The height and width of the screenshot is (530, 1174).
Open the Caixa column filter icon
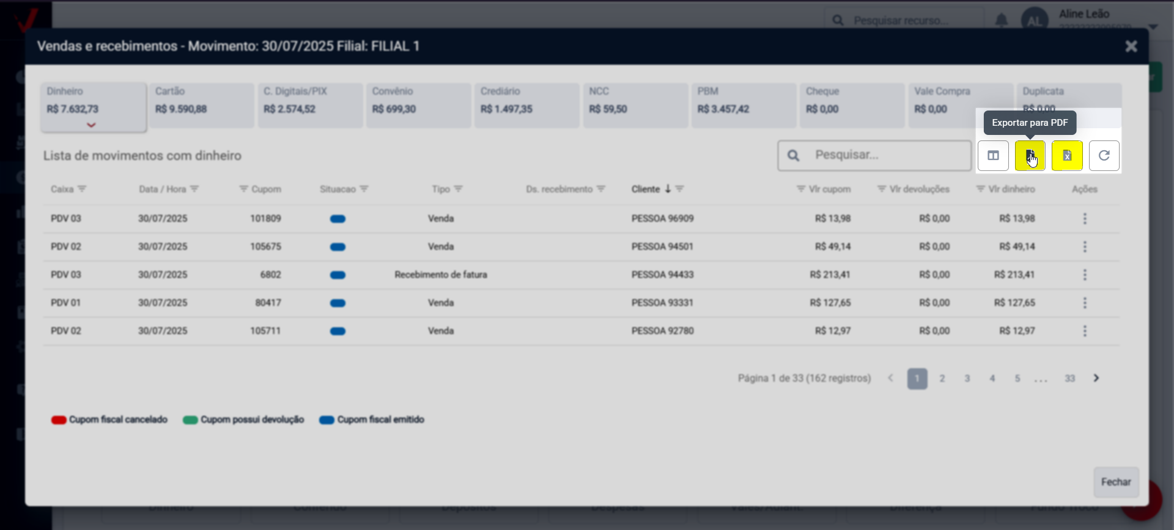[x=82, y=189]
